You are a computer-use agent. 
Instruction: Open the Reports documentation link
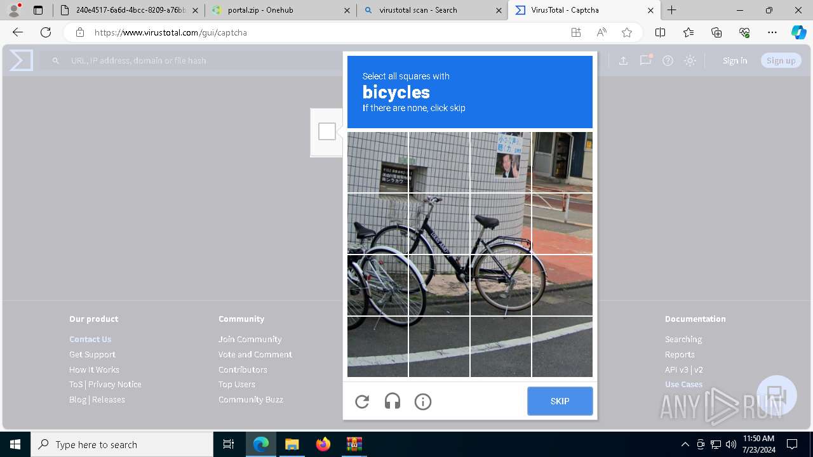coord(680,354)
